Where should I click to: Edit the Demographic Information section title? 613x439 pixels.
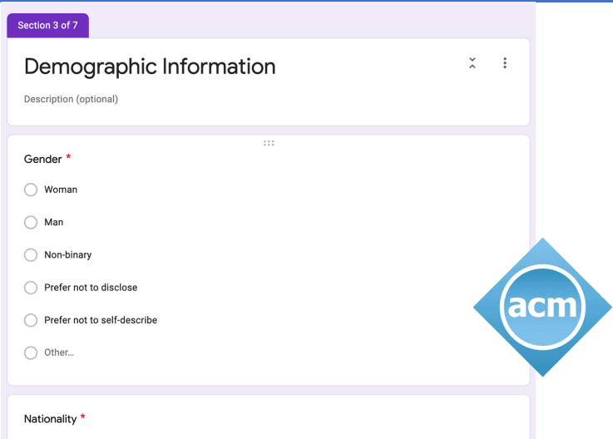150,67
